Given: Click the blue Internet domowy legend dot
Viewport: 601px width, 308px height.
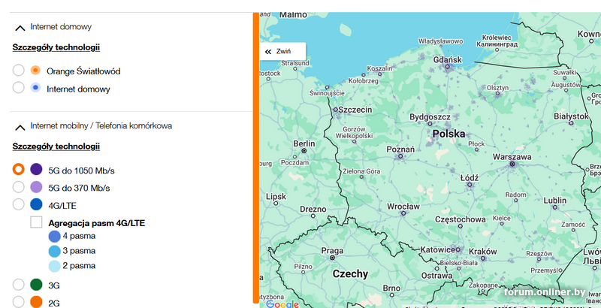Looking at the screenshot, I should [x=35, y=88].
